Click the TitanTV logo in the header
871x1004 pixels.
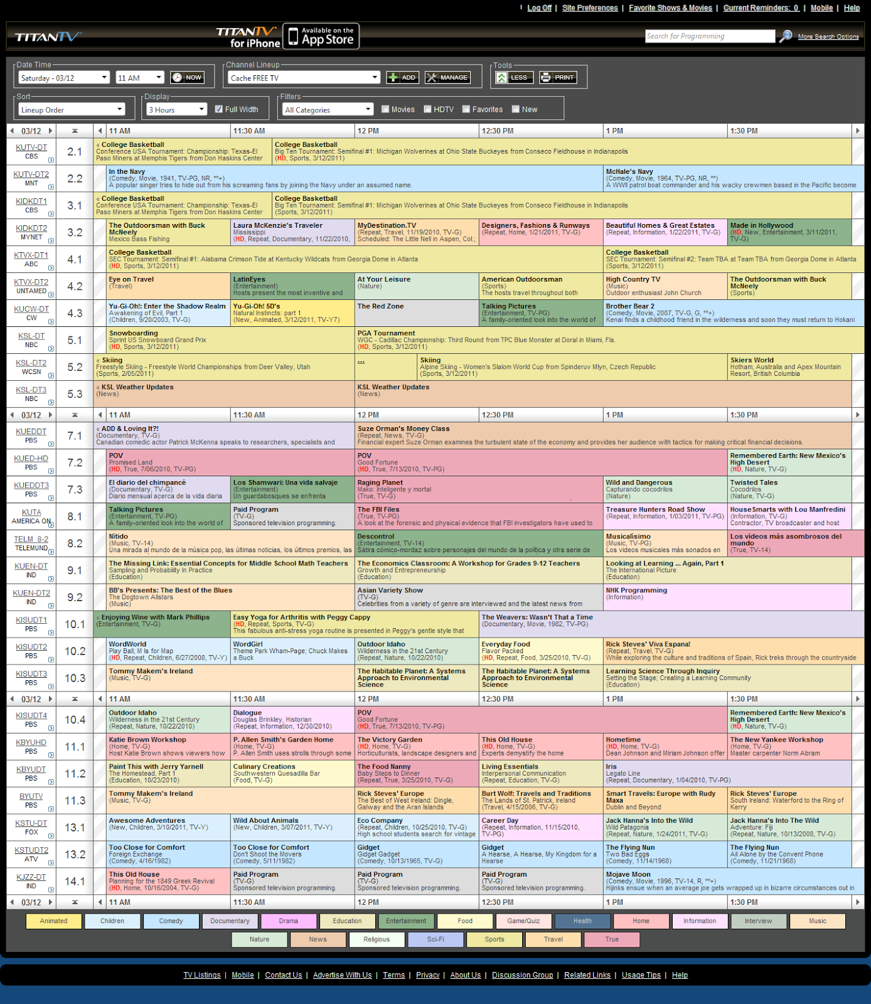48,36
